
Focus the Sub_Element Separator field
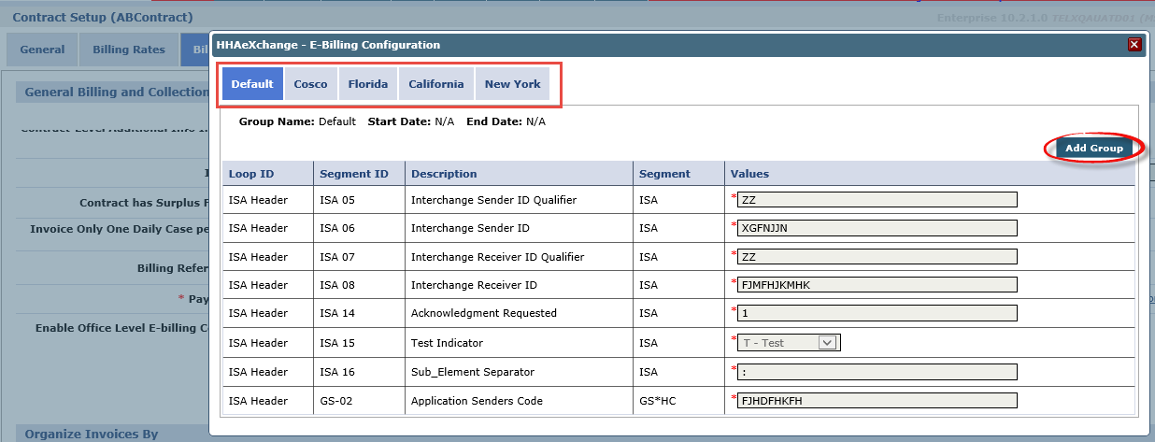tap(876, 372)
